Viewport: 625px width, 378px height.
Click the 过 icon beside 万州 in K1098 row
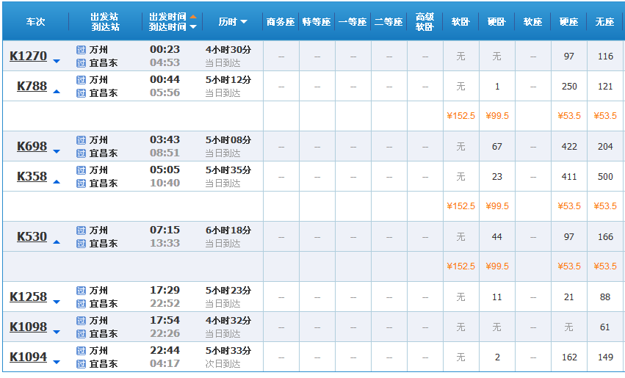point(81,321)
